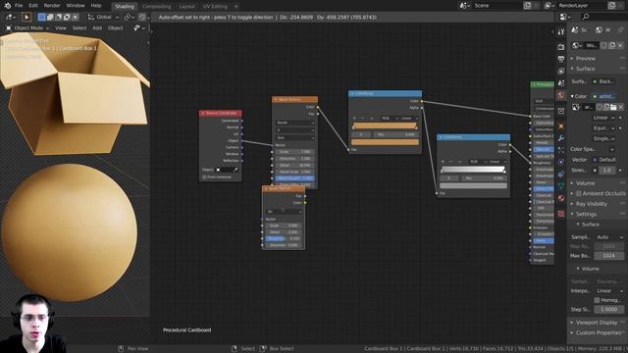Open the Help menu

pyautogui.click(x=96, y=6)
